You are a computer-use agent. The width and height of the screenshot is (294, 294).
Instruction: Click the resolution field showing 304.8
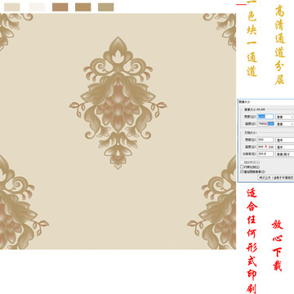tap(265, 154)
